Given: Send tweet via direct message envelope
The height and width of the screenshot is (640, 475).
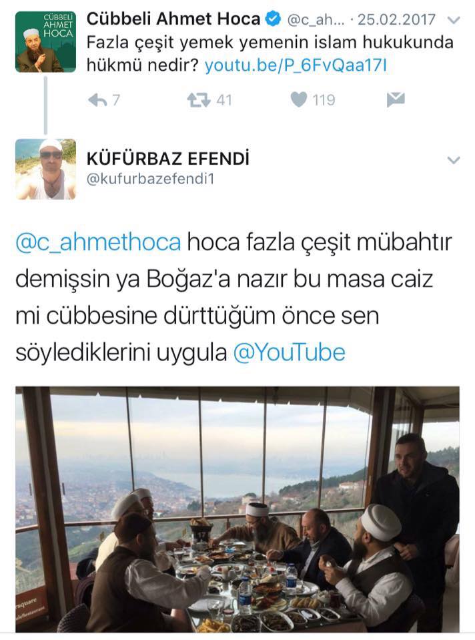Looking at the screenshot, I should [x=396, y=100].
